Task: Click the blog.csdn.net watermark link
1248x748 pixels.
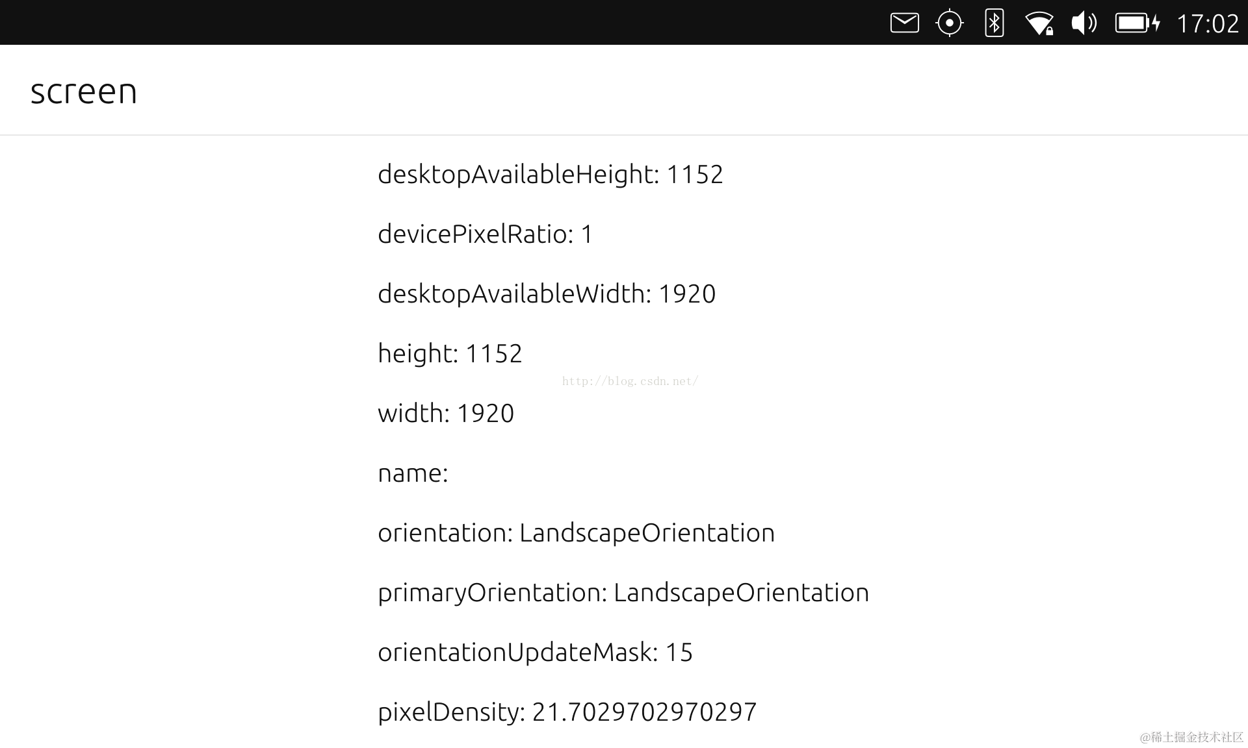Action: [630, 381]
